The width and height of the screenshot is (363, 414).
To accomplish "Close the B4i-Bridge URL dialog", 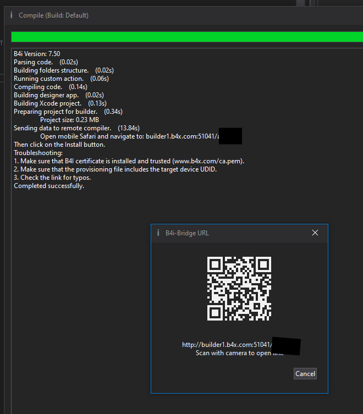I will click(x=315, y=233).
